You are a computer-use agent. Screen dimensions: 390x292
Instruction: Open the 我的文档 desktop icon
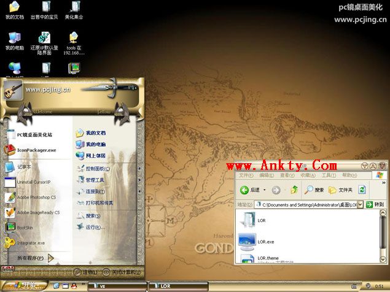click(x=14, y=10)
